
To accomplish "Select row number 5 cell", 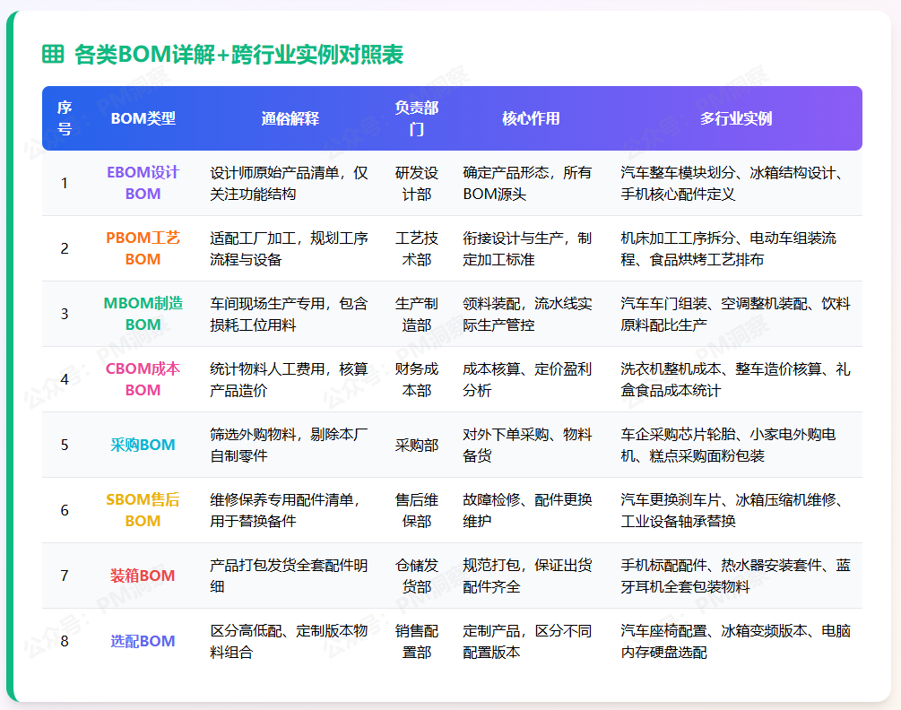I will tap(65, 446).
